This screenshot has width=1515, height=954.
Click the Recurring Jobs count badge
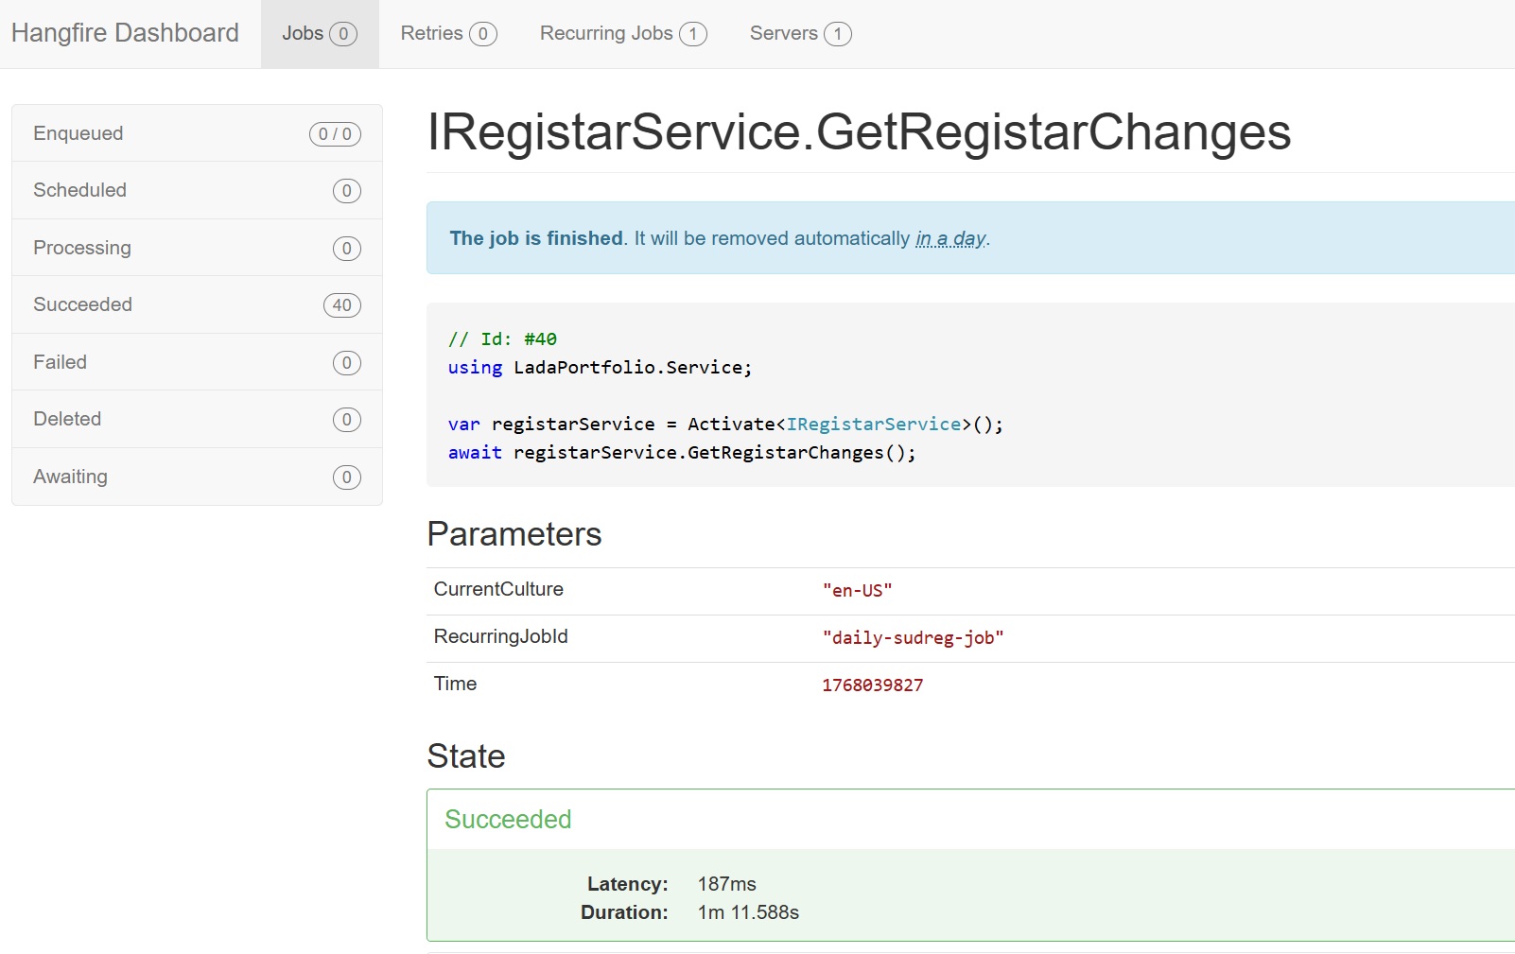click(692, 34)
